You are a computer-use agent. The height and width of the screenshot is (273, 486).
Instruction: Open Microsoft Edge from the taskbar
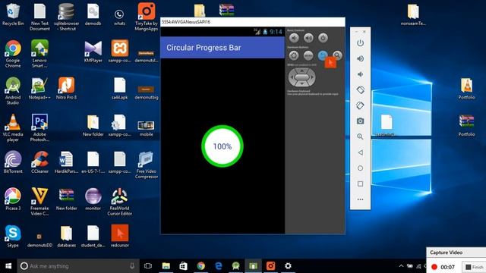pyautogui.click(x=219, y=266)
